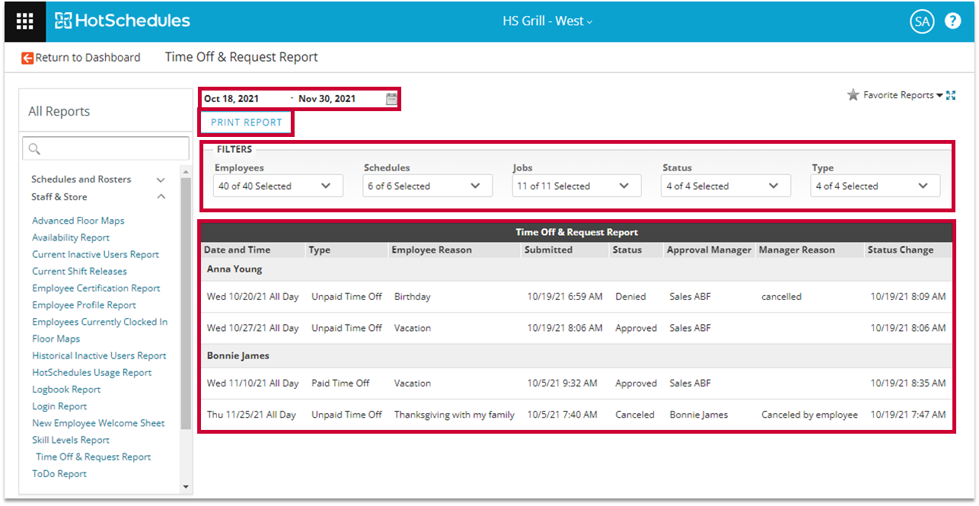Collapse the Staff & Store section
This screenshot has width=979, height=506.
pos(161,197)
